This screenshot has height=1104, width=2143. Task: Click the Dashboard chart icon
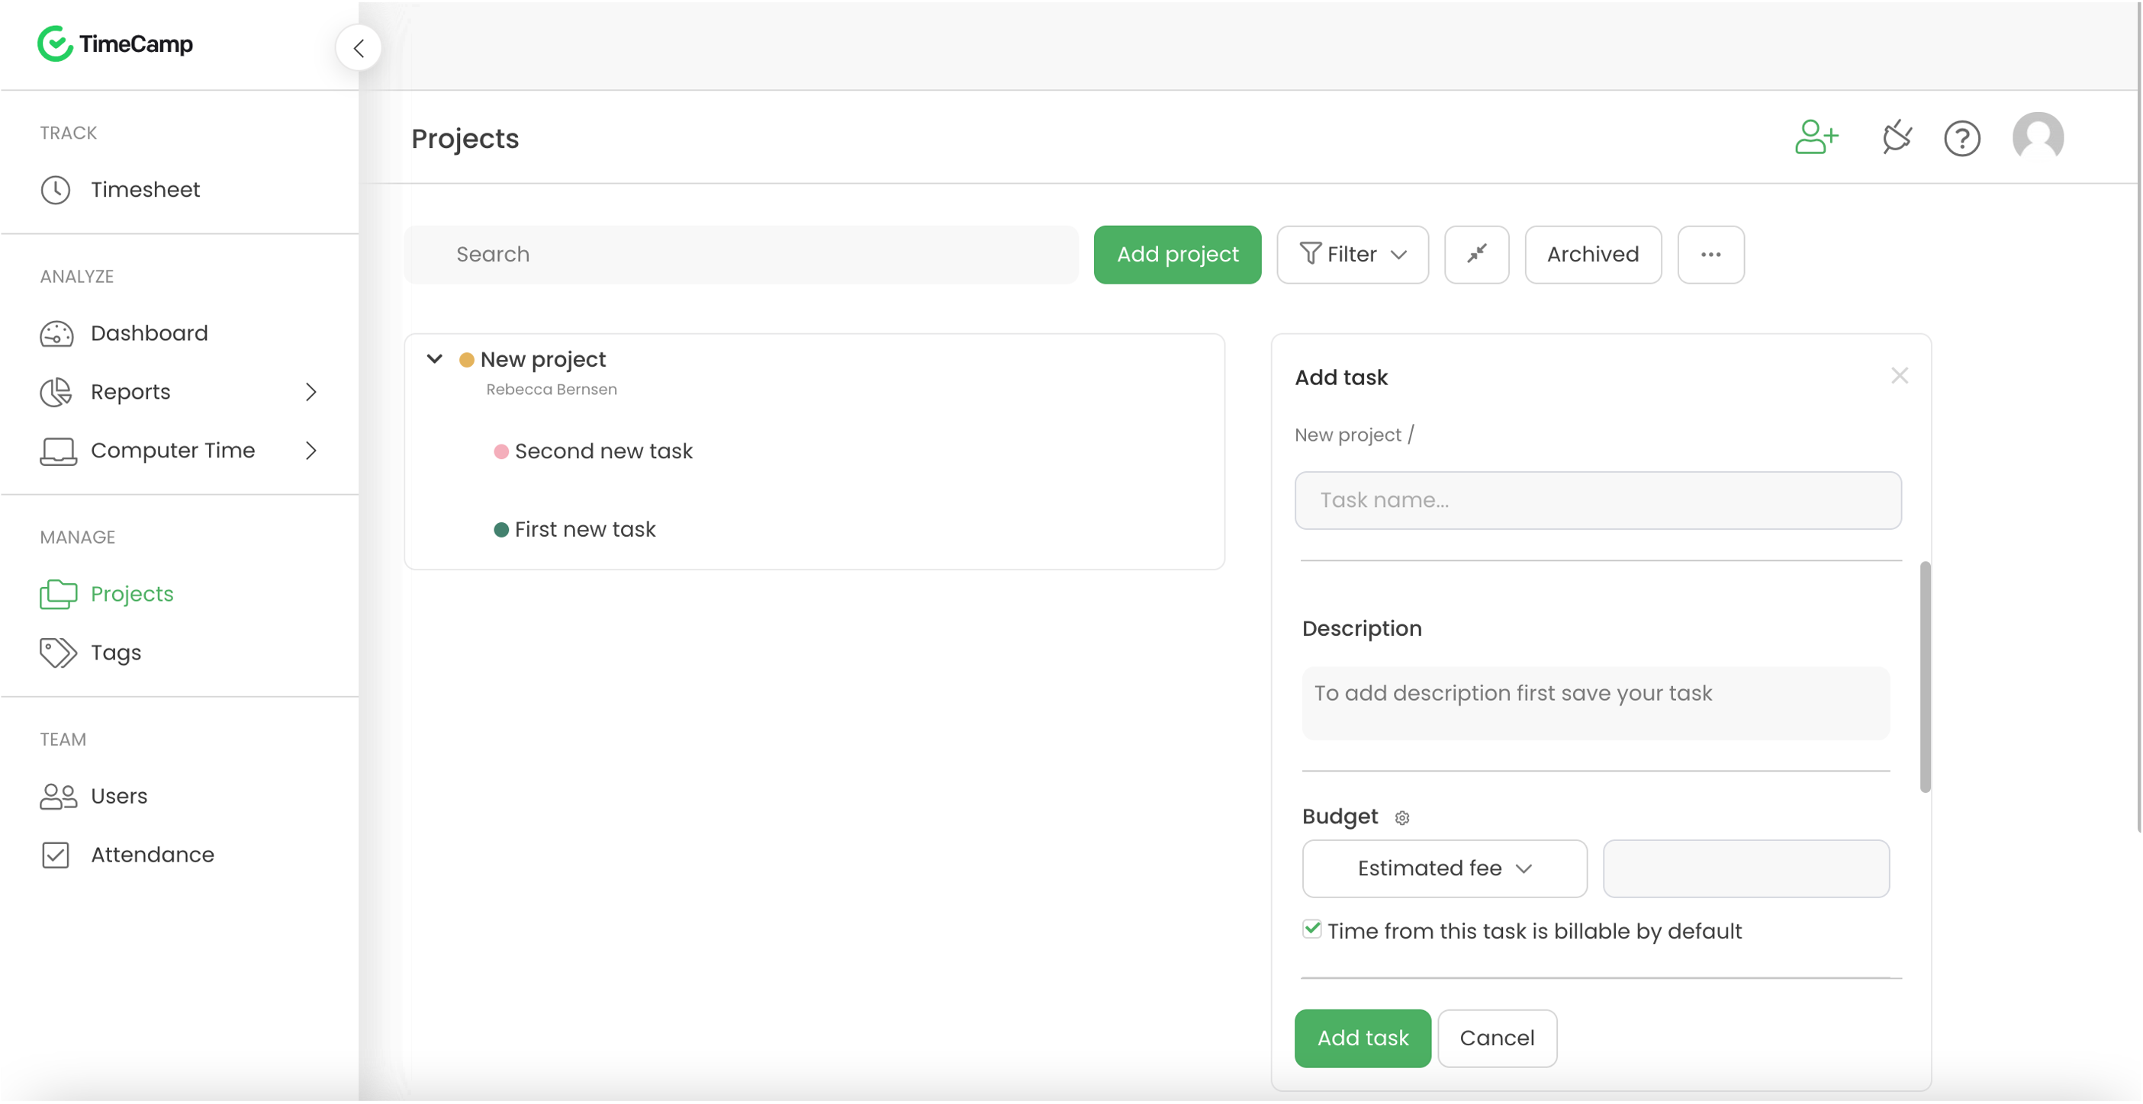pos(56,332)
